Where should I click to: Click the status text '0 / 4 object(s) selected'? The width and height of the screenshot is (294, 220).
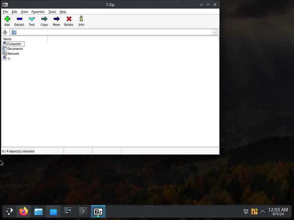pyautogui.click(x=18, y=151)
